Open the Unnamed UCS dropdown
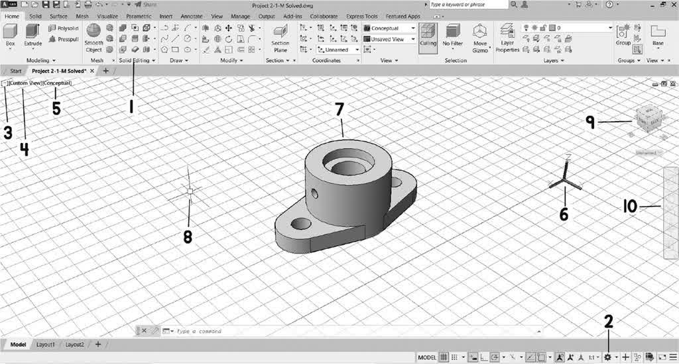This screenshot has width=679, height=364. click(338, 50)
